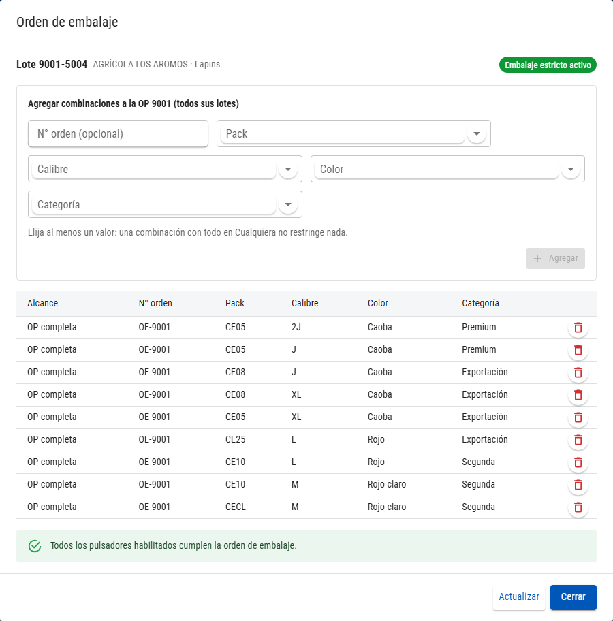Viewport: 613px width, 621px height.
Task: Remove the CE05 J Caoba Premium combination
Action: click(578, 350)
